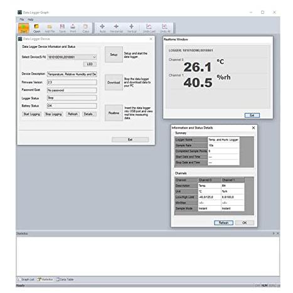293x293 pixels.
Task: Switch to the Data Table tab
Action: (x=65, y=279)
